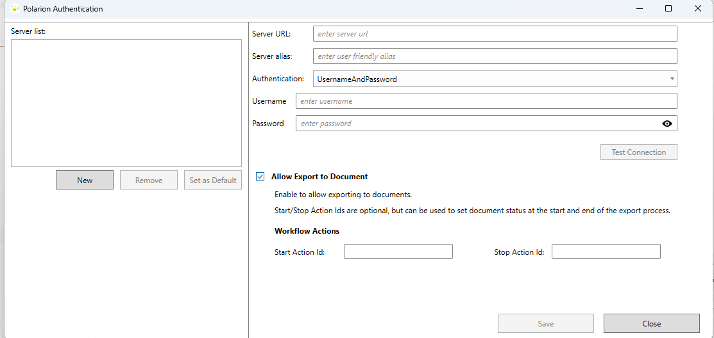Close the window via title bar X
This screenshot has width=714, height=338.
697,8
